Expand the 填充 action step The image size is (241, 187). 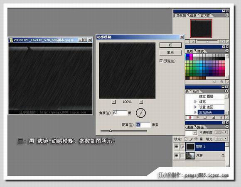195,102
